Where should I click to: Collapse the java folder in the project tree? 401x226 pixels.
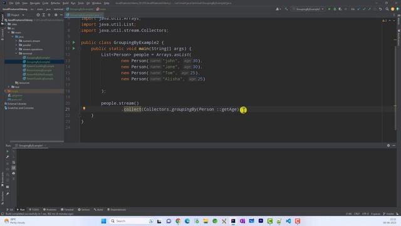pyautogui.click(x=13, y=36)
